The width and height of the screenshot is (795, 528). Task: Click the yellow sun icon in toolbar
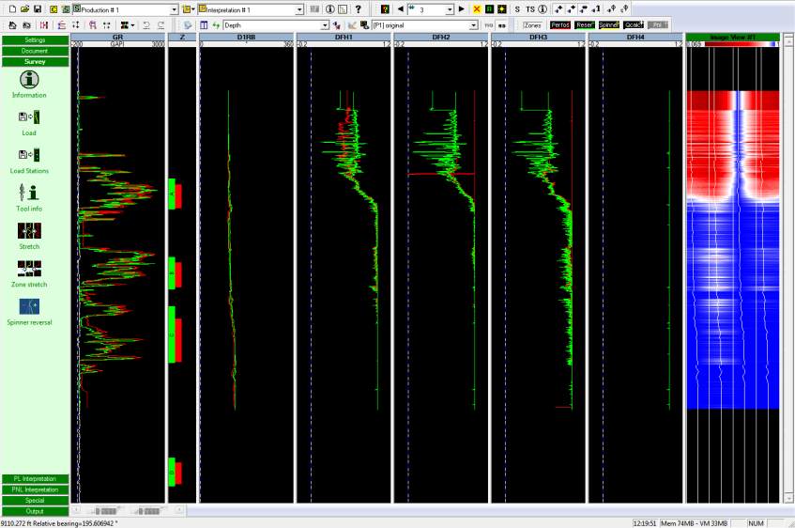click(502, 9)
